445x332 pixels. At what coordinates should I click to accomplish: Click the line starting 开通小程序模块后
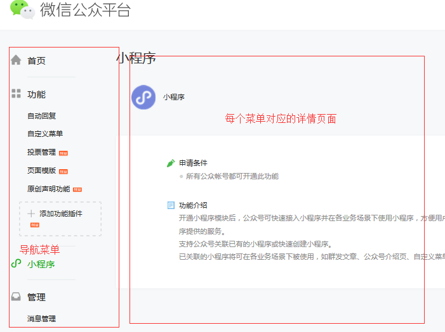click(312, 218)
